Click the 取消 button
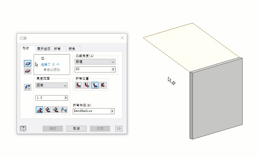Viewport: 259px width, 157px height. (x=76, y=129)
